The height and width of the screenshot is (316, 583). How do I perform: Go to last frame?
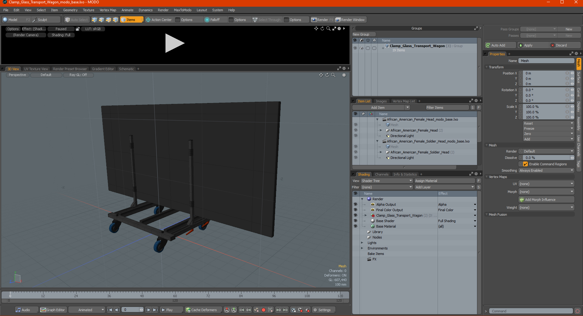[x=155, y=310]
